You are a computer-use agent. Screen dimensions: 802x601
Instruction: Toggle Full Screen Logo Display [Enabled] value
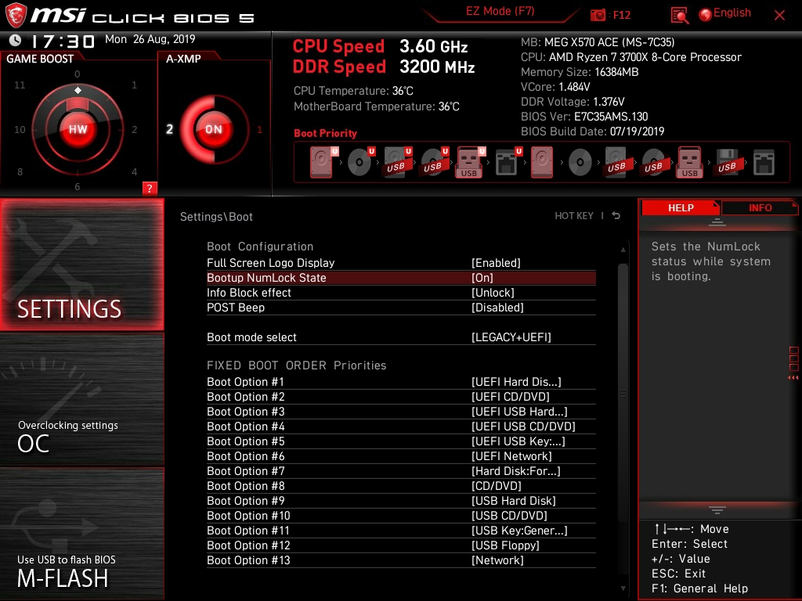click(x=496, y=263)
